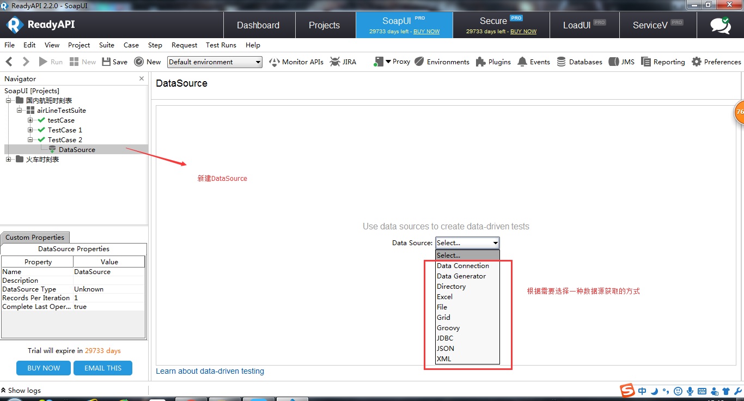The width and height of the screenshot is (744, 401).
Task: Click BUY NOW link under SoapUI tab
Action: [x=426, y=32]
